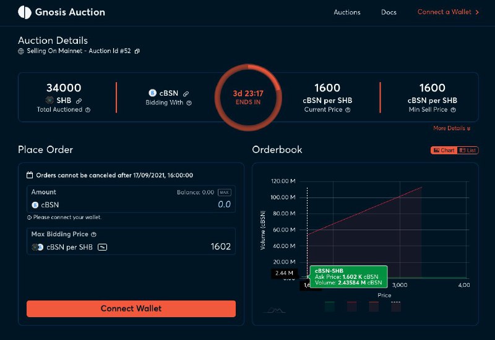The width and height of the screenshot is (495, 340).
Task: Click the 3,000 price axis label
Action: (400, 285)
